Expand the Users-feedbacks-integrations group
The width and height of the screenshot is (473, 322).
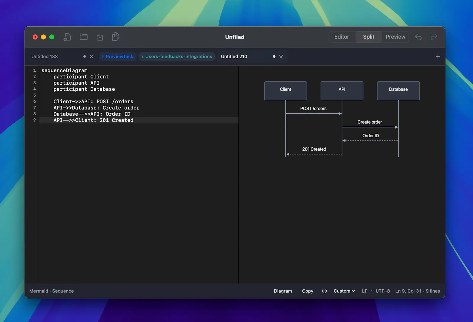point(177,57)
